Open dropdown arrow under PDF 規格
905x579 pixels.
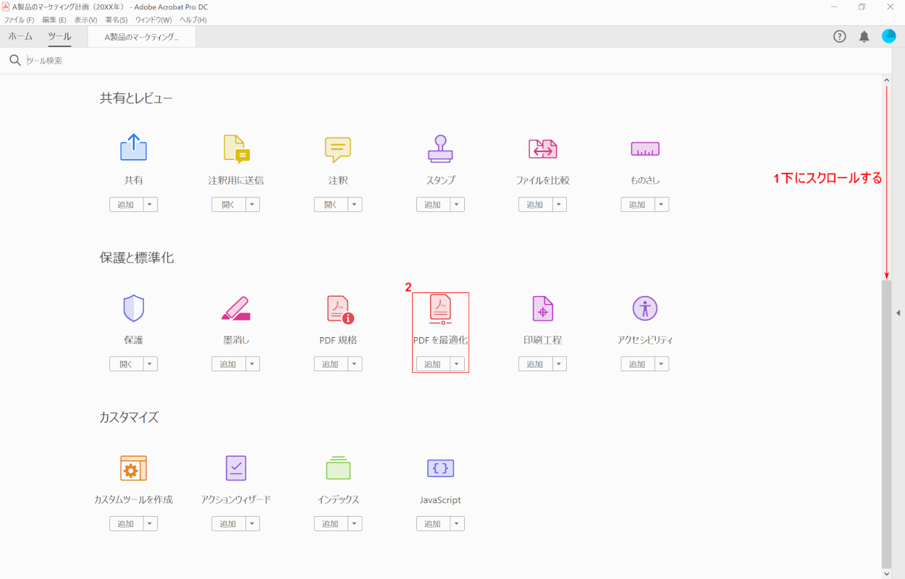pyautogui.click(x=354, y=364)
